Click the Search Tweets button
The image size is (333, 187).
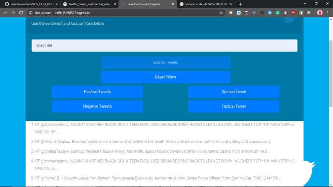166,62
